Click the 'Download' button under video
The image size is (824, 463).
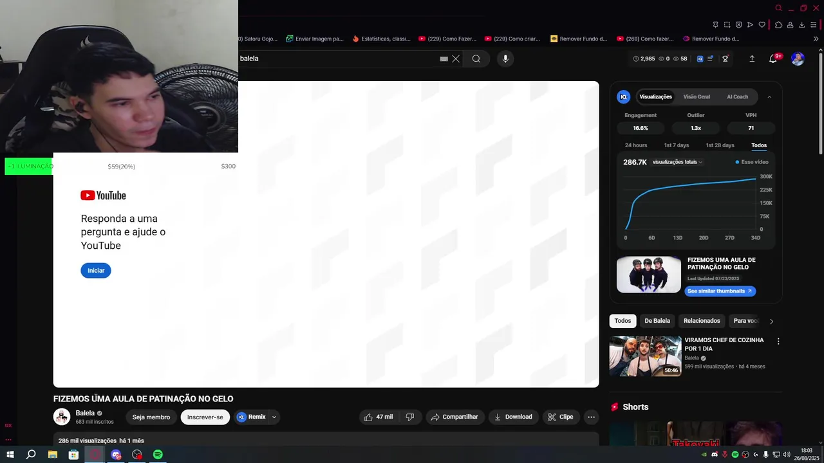(513, 417)
